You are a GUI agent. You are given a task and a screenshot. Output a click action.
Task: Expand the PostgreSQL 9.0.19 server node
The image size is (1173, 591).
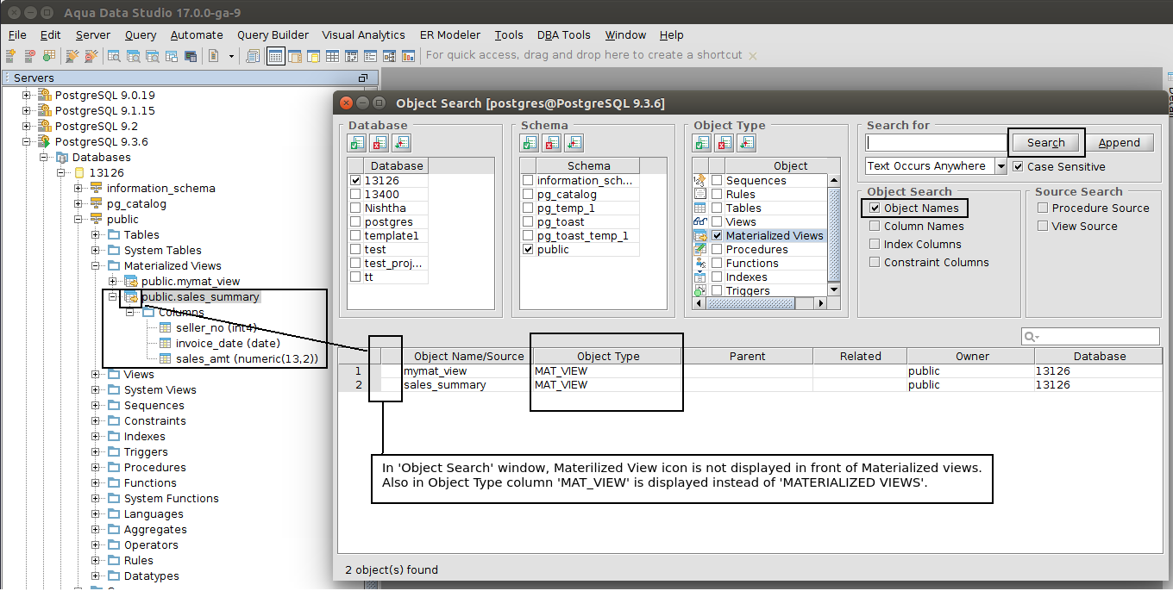[x=26, y=96]
